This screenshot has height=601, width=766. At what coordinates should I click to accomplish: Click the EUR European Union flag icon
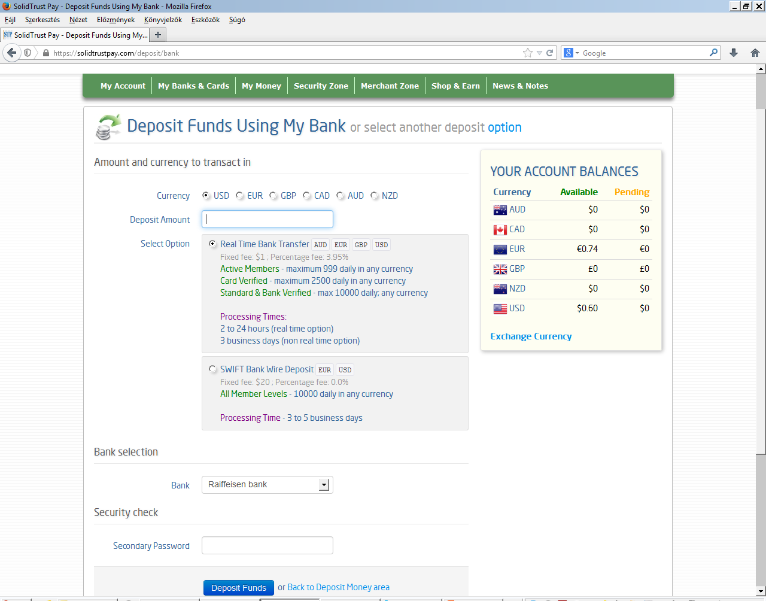(500, 249)
